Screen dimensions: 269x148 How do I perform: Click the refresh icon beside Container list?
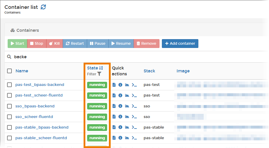[x=43, y=7]
